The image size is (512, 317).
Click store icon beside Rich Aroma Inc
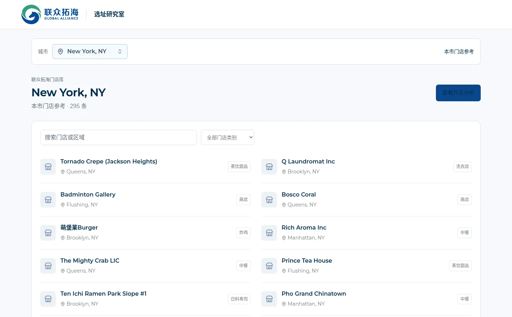269,233
